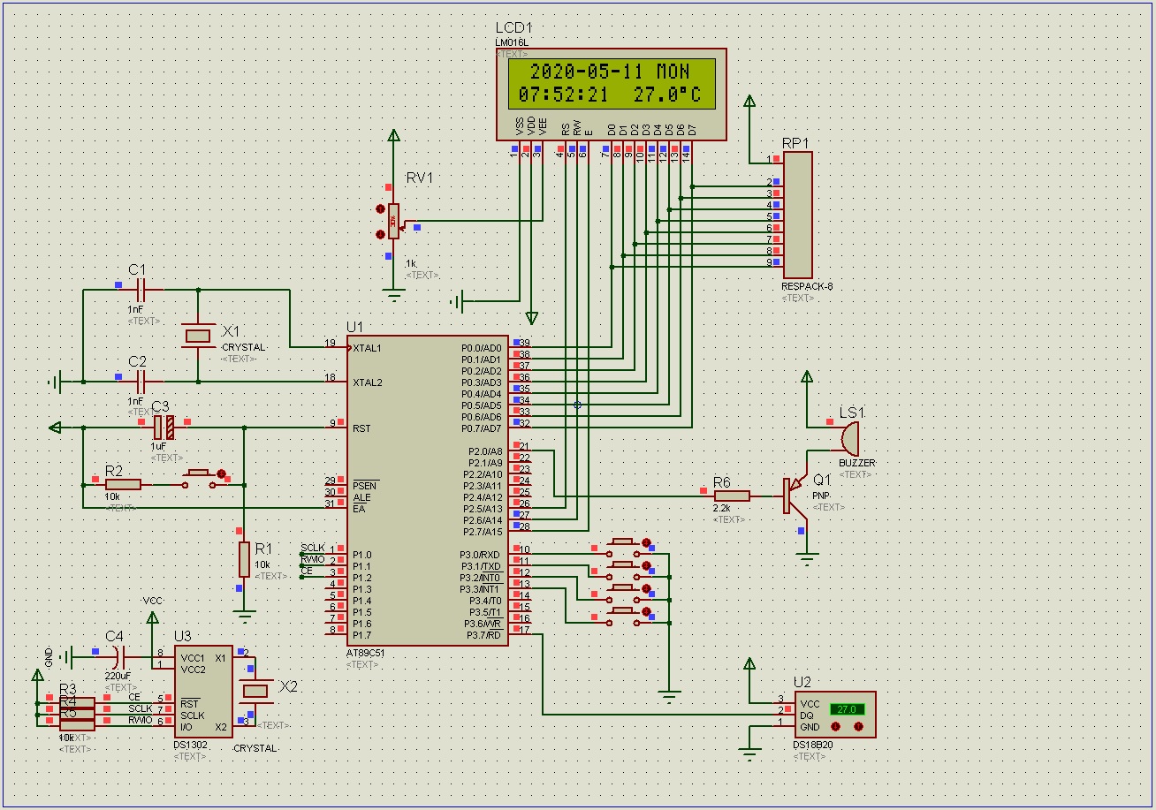
Task: Toggle latch dot on P3.3/INT1 push button
Action: pos(646,612)
